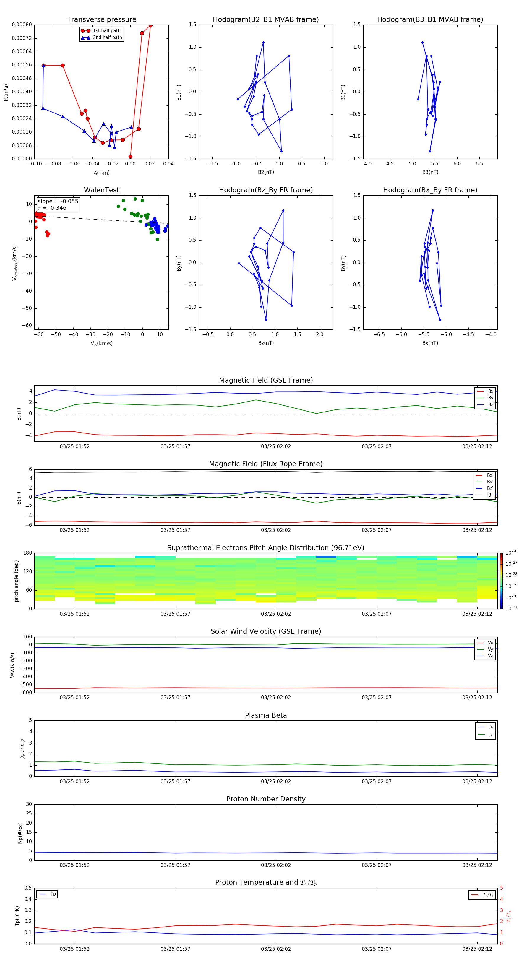The image size is (532, 975).
Task: Click the 10^-26 colorbar tick label
Action: (x=511, y=552)
